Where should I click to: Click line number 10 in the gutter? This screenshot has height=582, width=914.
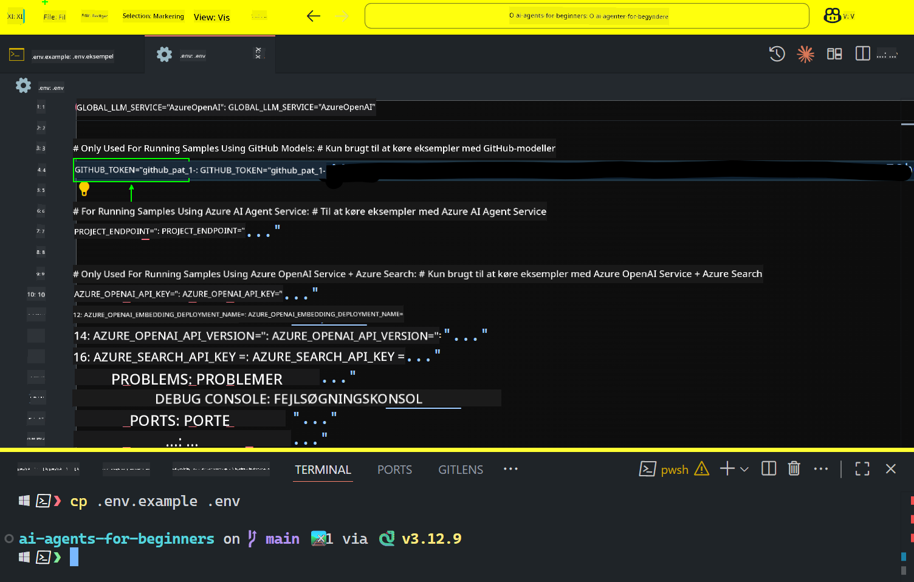click(36, 295)
